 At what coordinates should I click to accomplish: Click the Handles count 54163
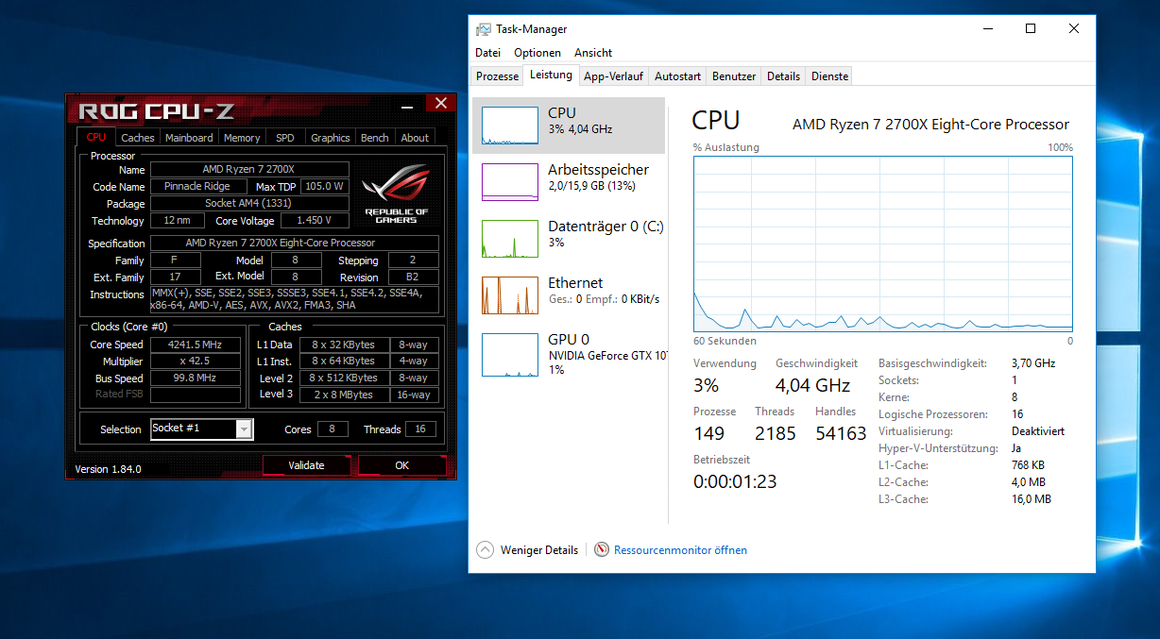coord(841,433)
